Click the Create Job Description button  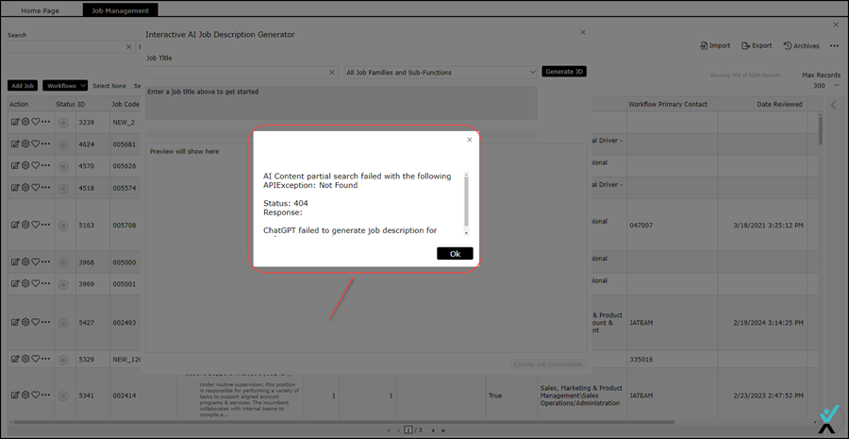[x=548, y=364]
